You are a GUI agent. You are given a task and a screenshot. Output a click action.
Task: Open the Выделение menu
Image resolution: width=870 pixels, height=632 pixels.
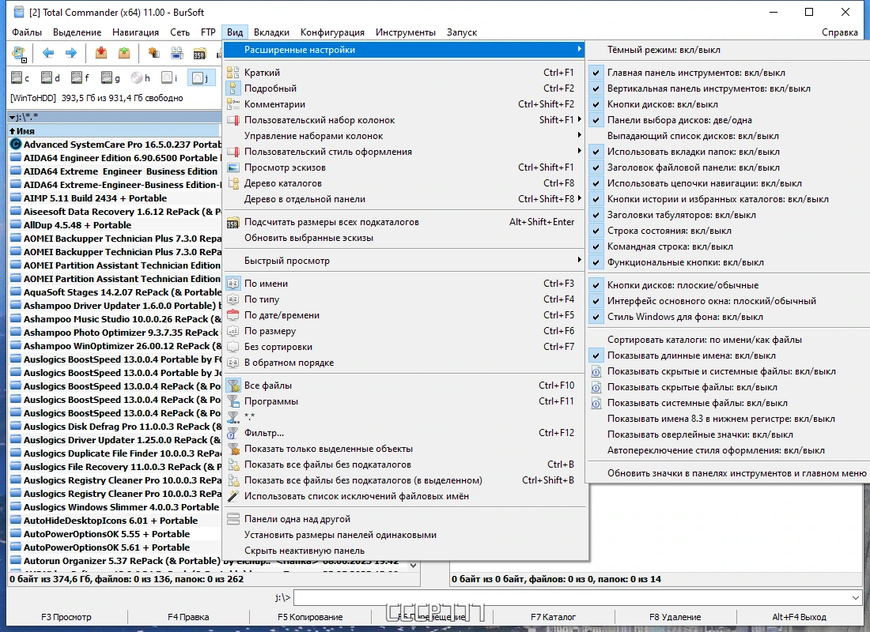(78, 32)
